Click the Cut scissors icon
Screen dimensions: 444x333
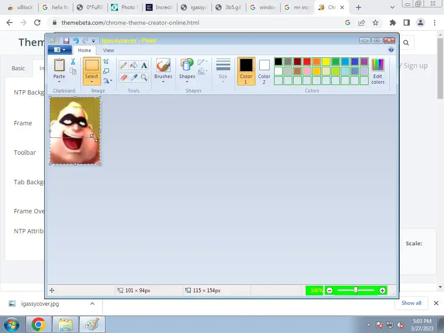[73, 62]
